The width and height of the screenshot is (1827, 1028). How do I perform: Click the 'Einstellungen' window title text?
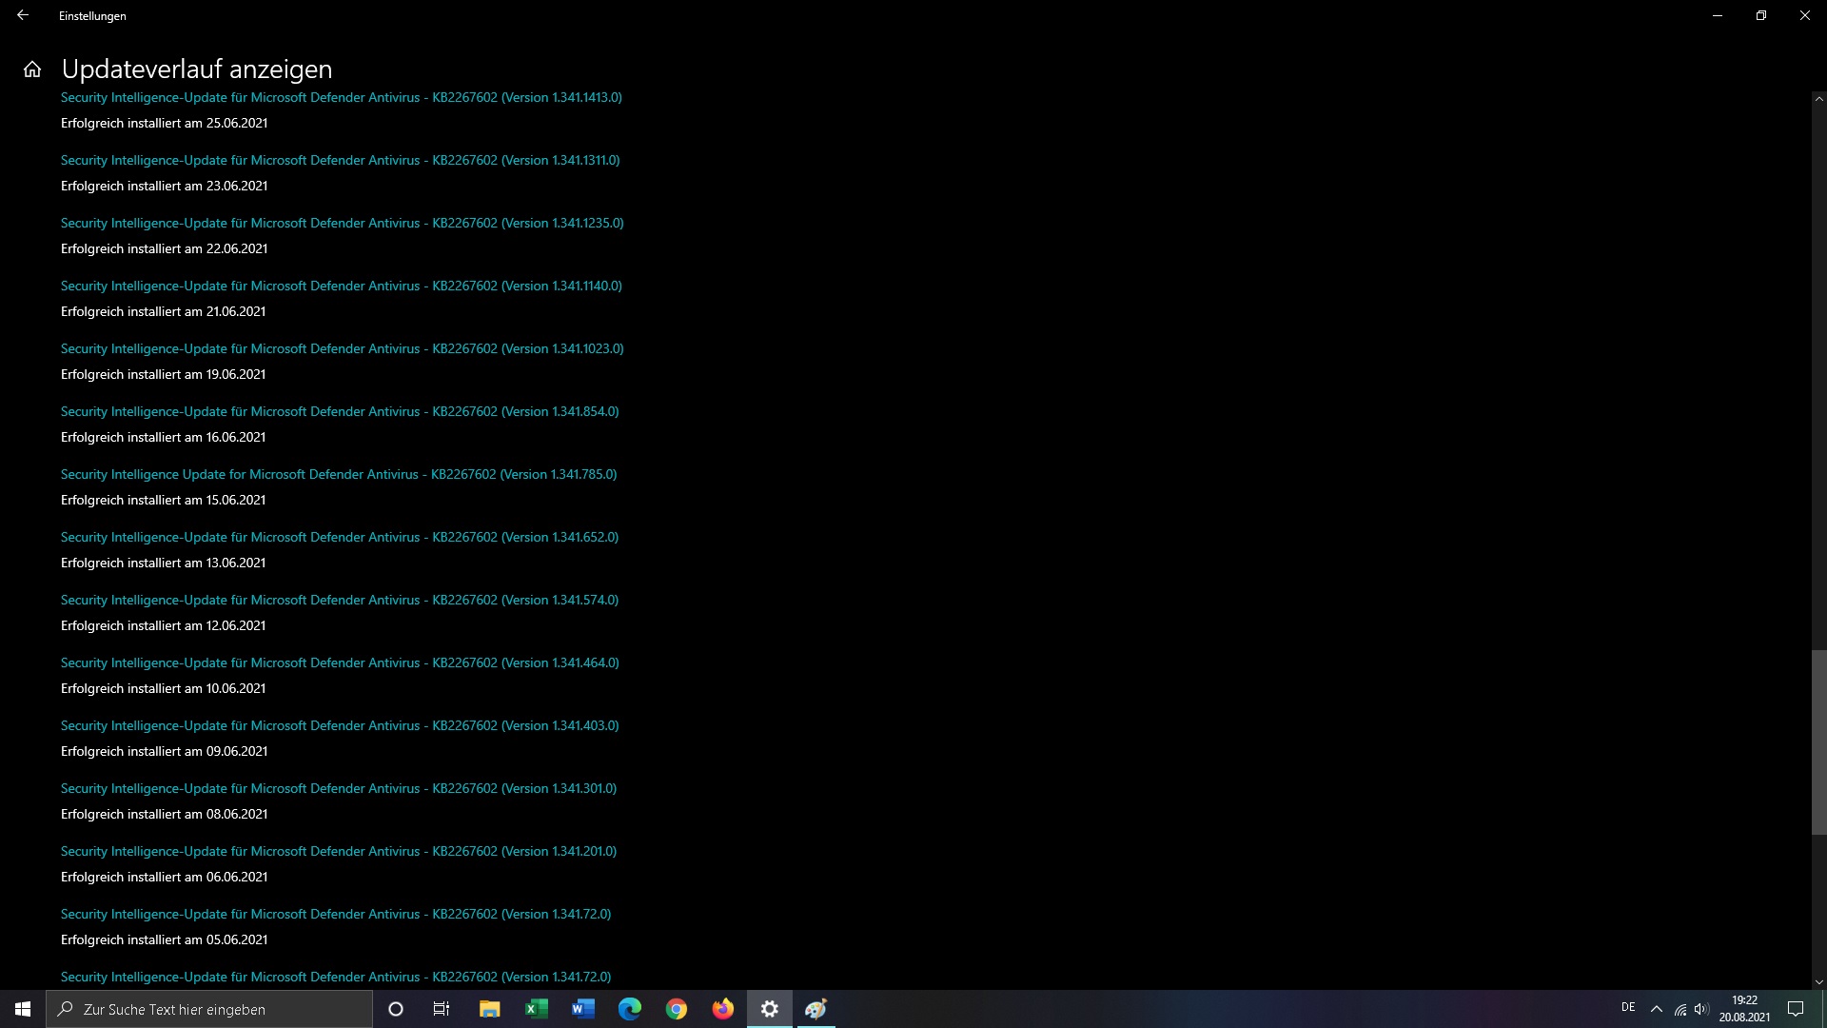pyautogui.click(x=92, y=16)
